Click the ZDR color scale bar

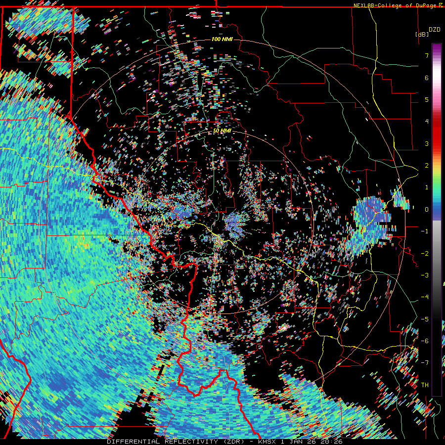coord(437,220)
